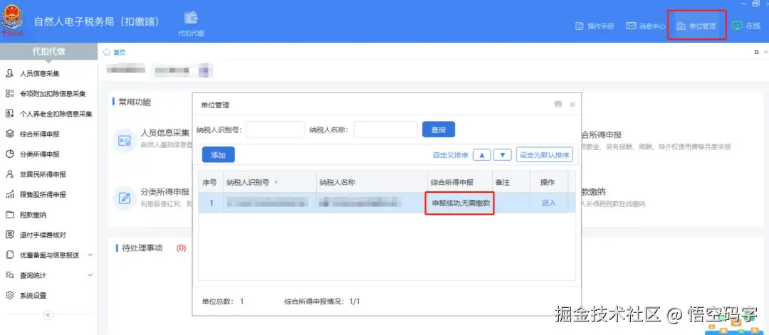
Task: Open 税款缴纳 in the sidebar
Action: coord(33,215)
